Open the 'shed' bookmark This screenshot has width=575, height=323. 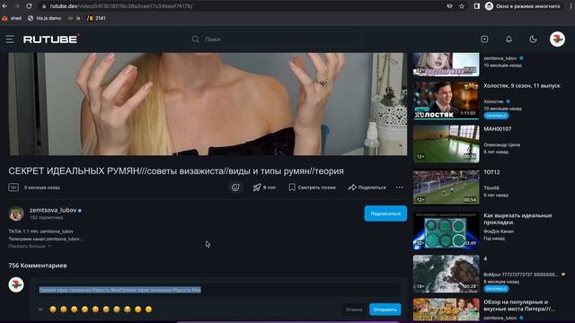(x=12, y=18)
